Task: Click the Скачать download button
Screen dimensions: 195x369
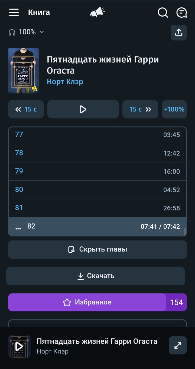Action: pos(96,276)
